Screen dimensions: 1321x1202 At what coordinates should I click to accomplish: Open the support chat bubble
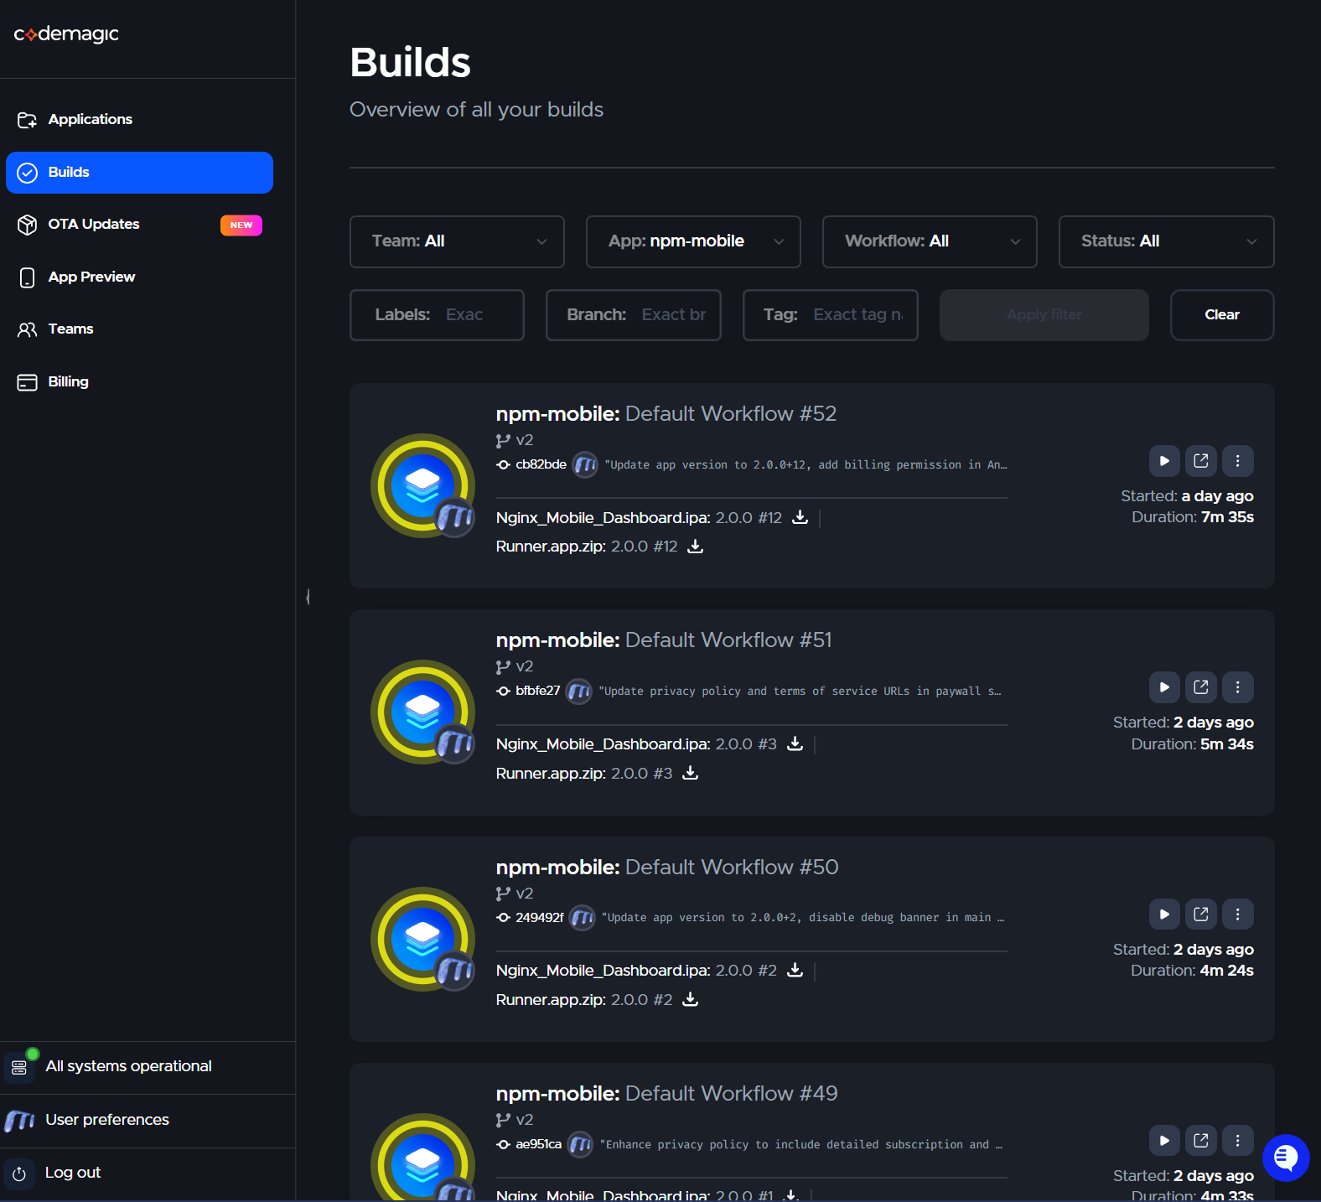pos(1286,1158)
